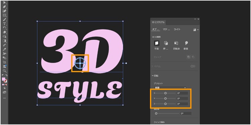Select the Rectangle tool
251x125 pixels.
(x=4, y=15)
